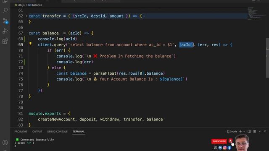269x151 pixels.
Task: Kill terminal with trash icon
Action: pos(255,131)
